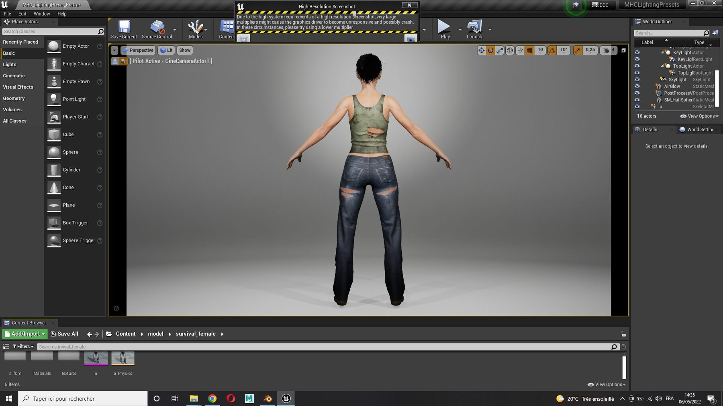
Task: Open the Lit view mode menu
Action: tap(166, 50)
